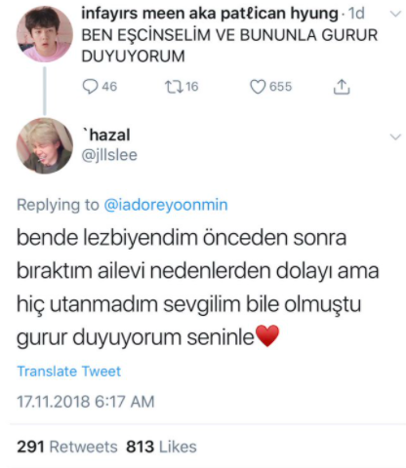Click the reply speech bubble icon
This screenshot has height=468, width=406.
pos(90,87)
